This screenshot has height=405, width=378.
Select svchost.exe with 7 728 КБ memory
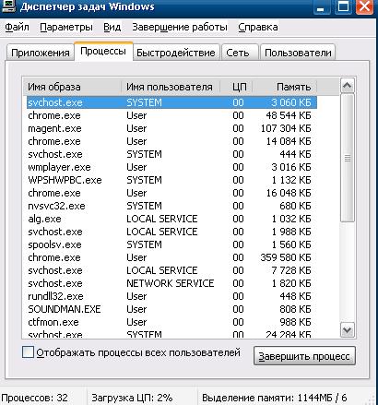[171, 270]
